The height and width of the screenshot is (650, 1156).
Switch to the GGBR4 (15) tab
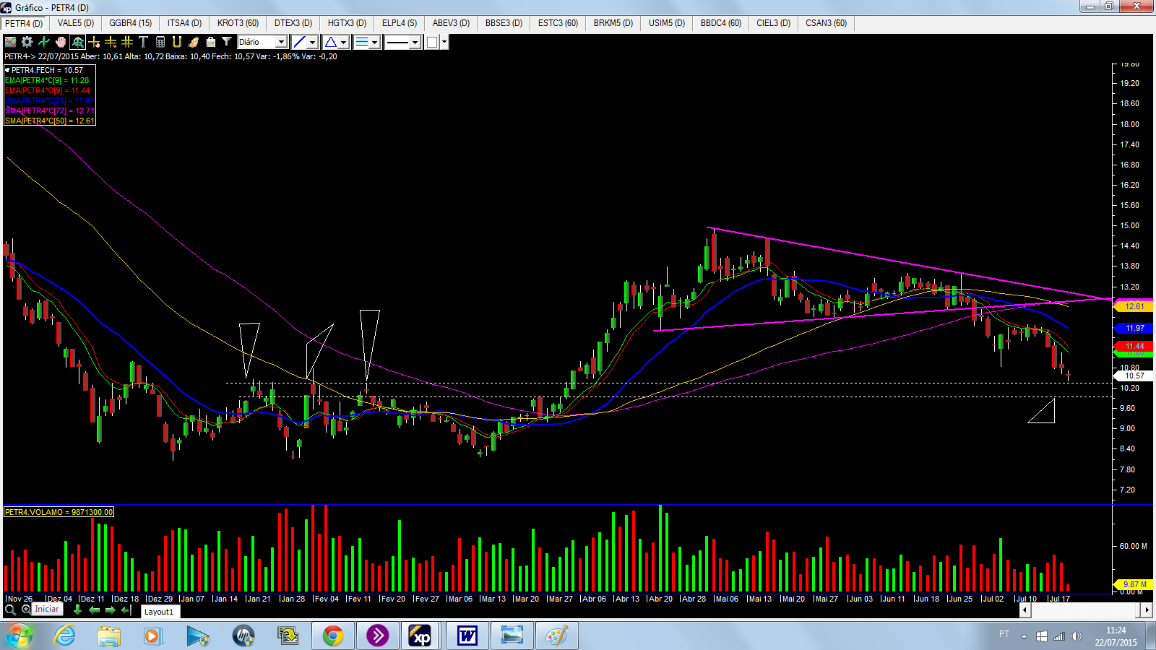tap(131, 23)
